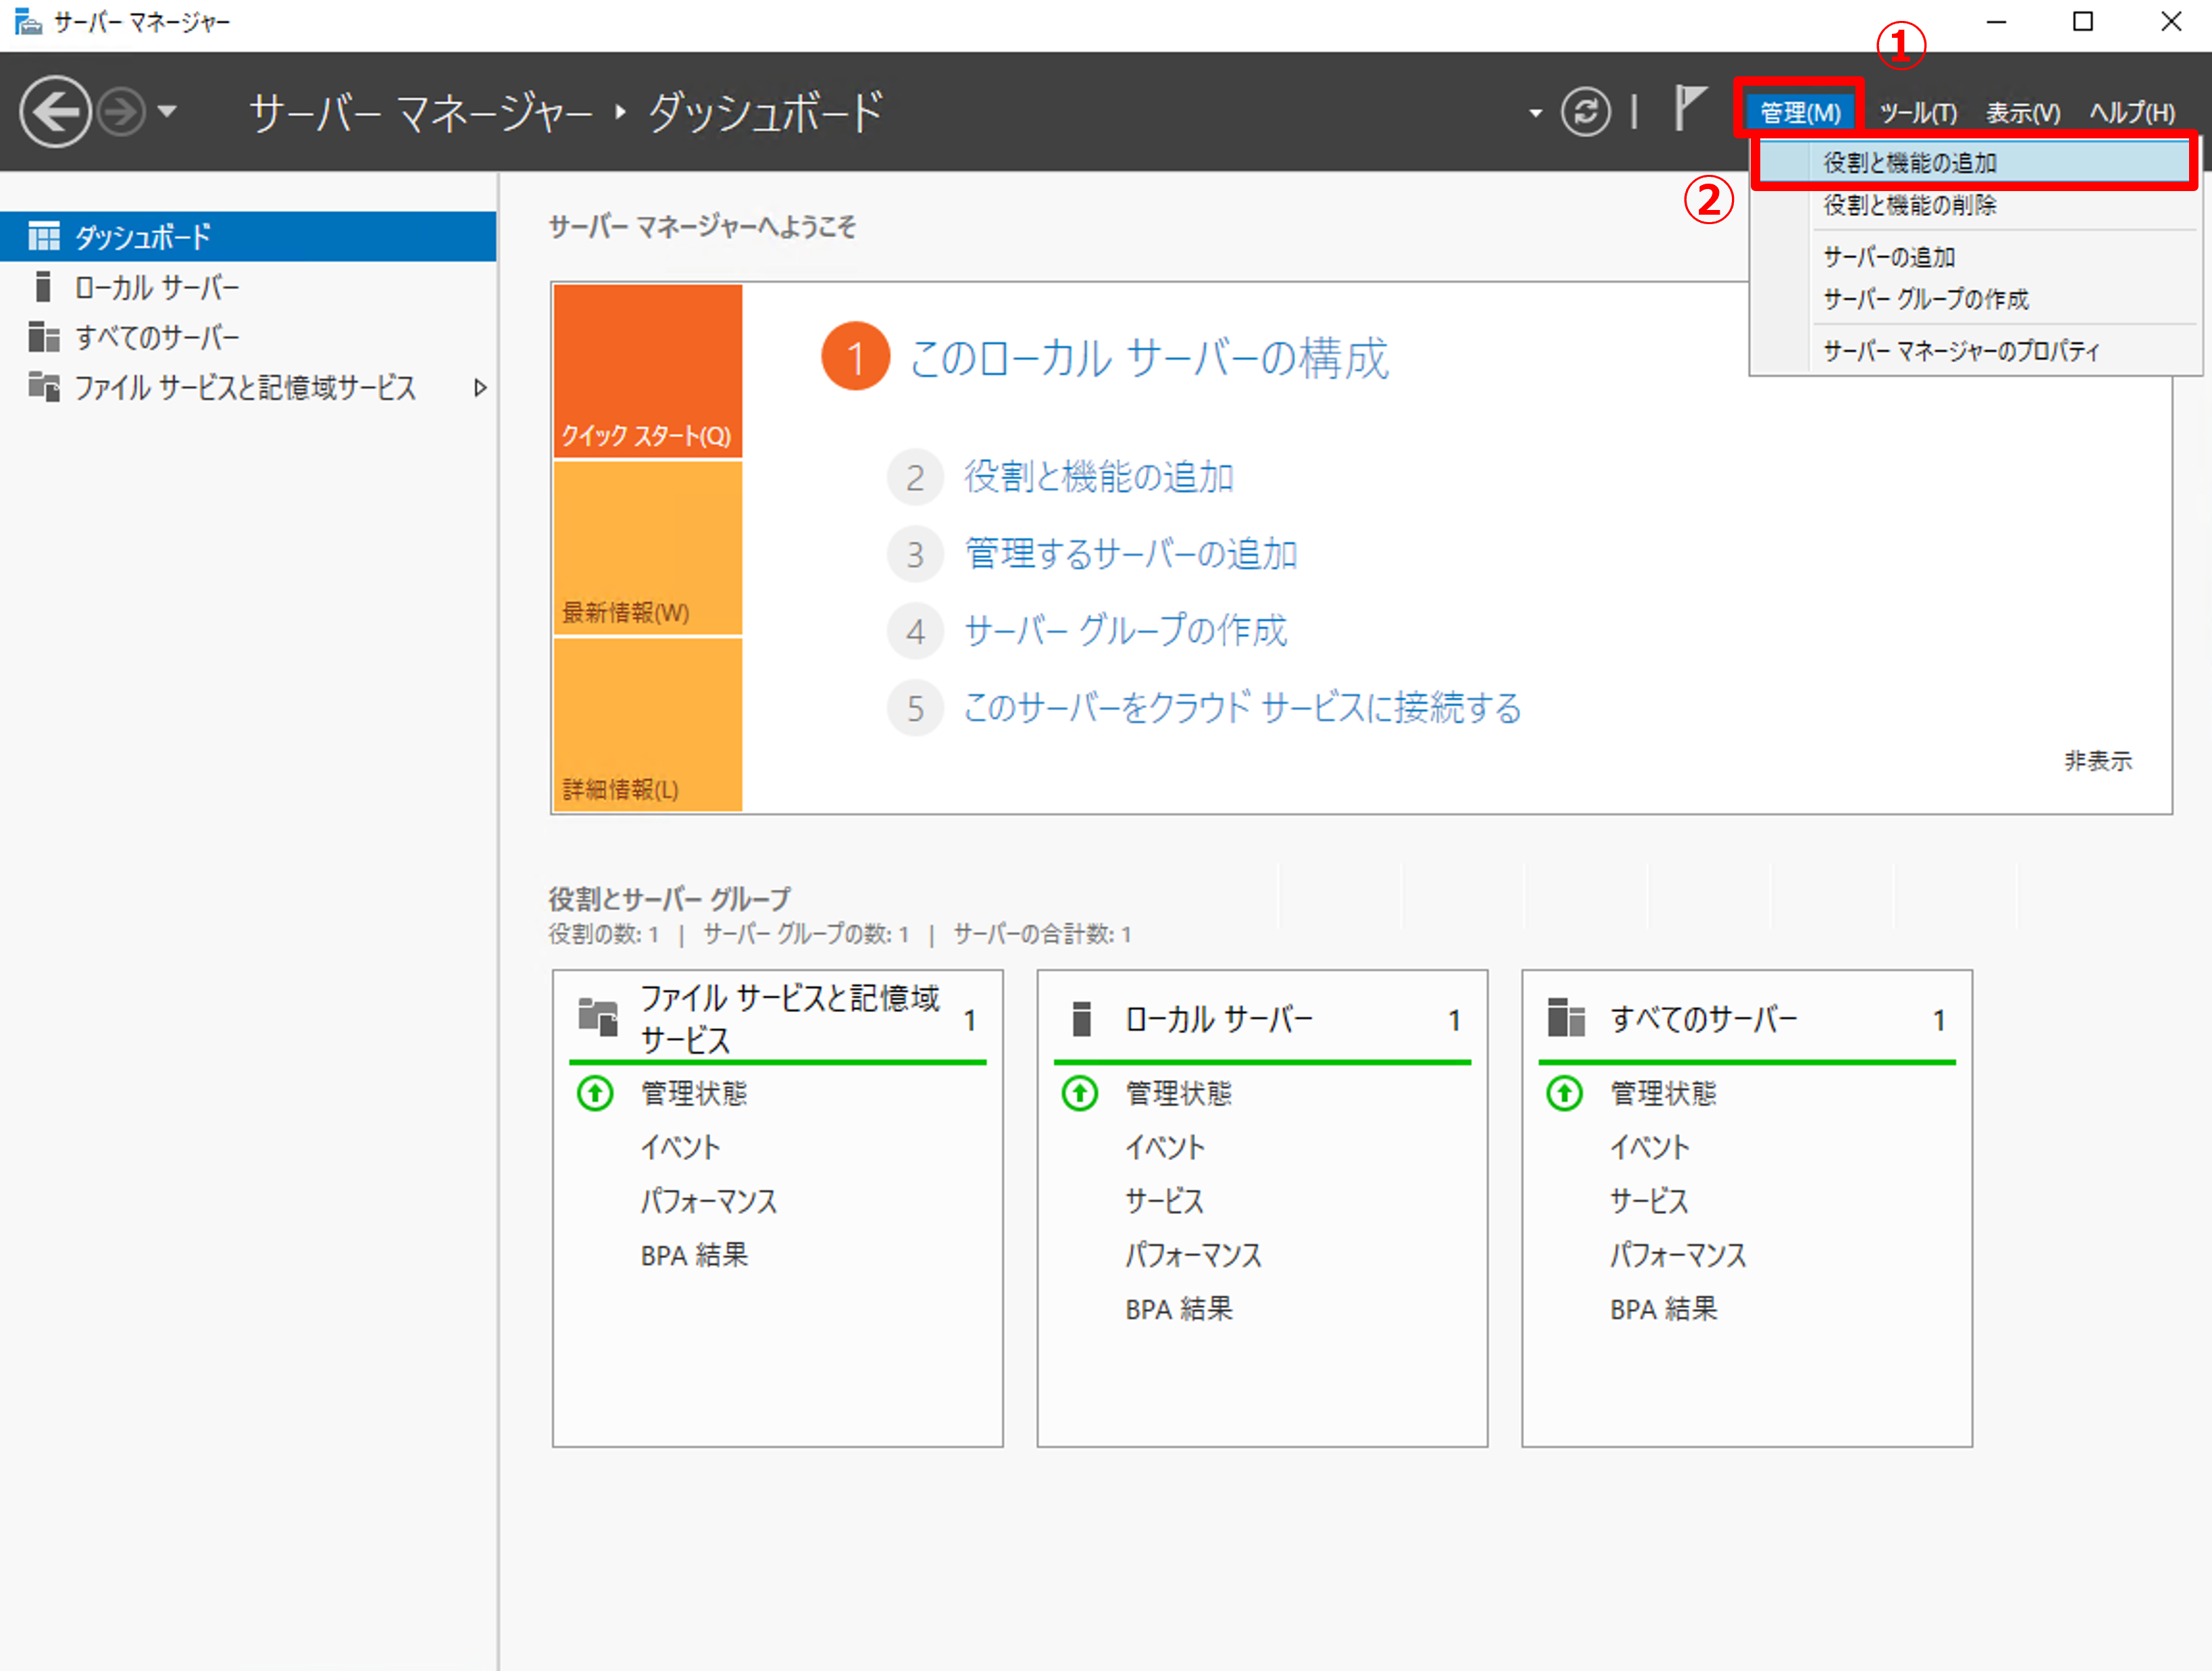Select ダッシュボード in the sidebar
The image size is (2212, 1671).
click(x=248, y=237)
